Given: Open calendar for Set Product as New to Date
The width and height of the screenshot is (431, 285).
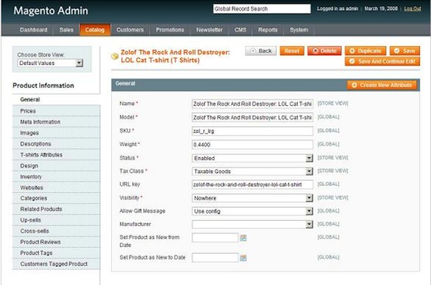Looking at the screenshot, I should (x=243, y=258).
